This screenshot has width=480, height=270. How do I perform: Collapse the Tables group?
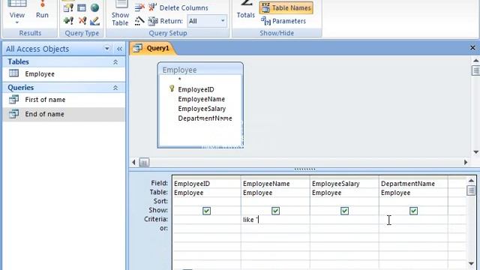(115, 62)
